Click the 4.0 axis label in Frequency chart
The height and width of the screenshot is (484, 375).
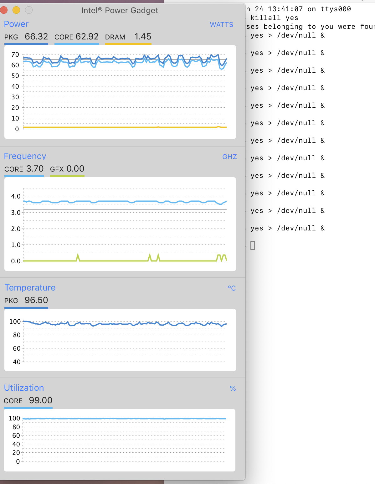(x=16, y=196)
